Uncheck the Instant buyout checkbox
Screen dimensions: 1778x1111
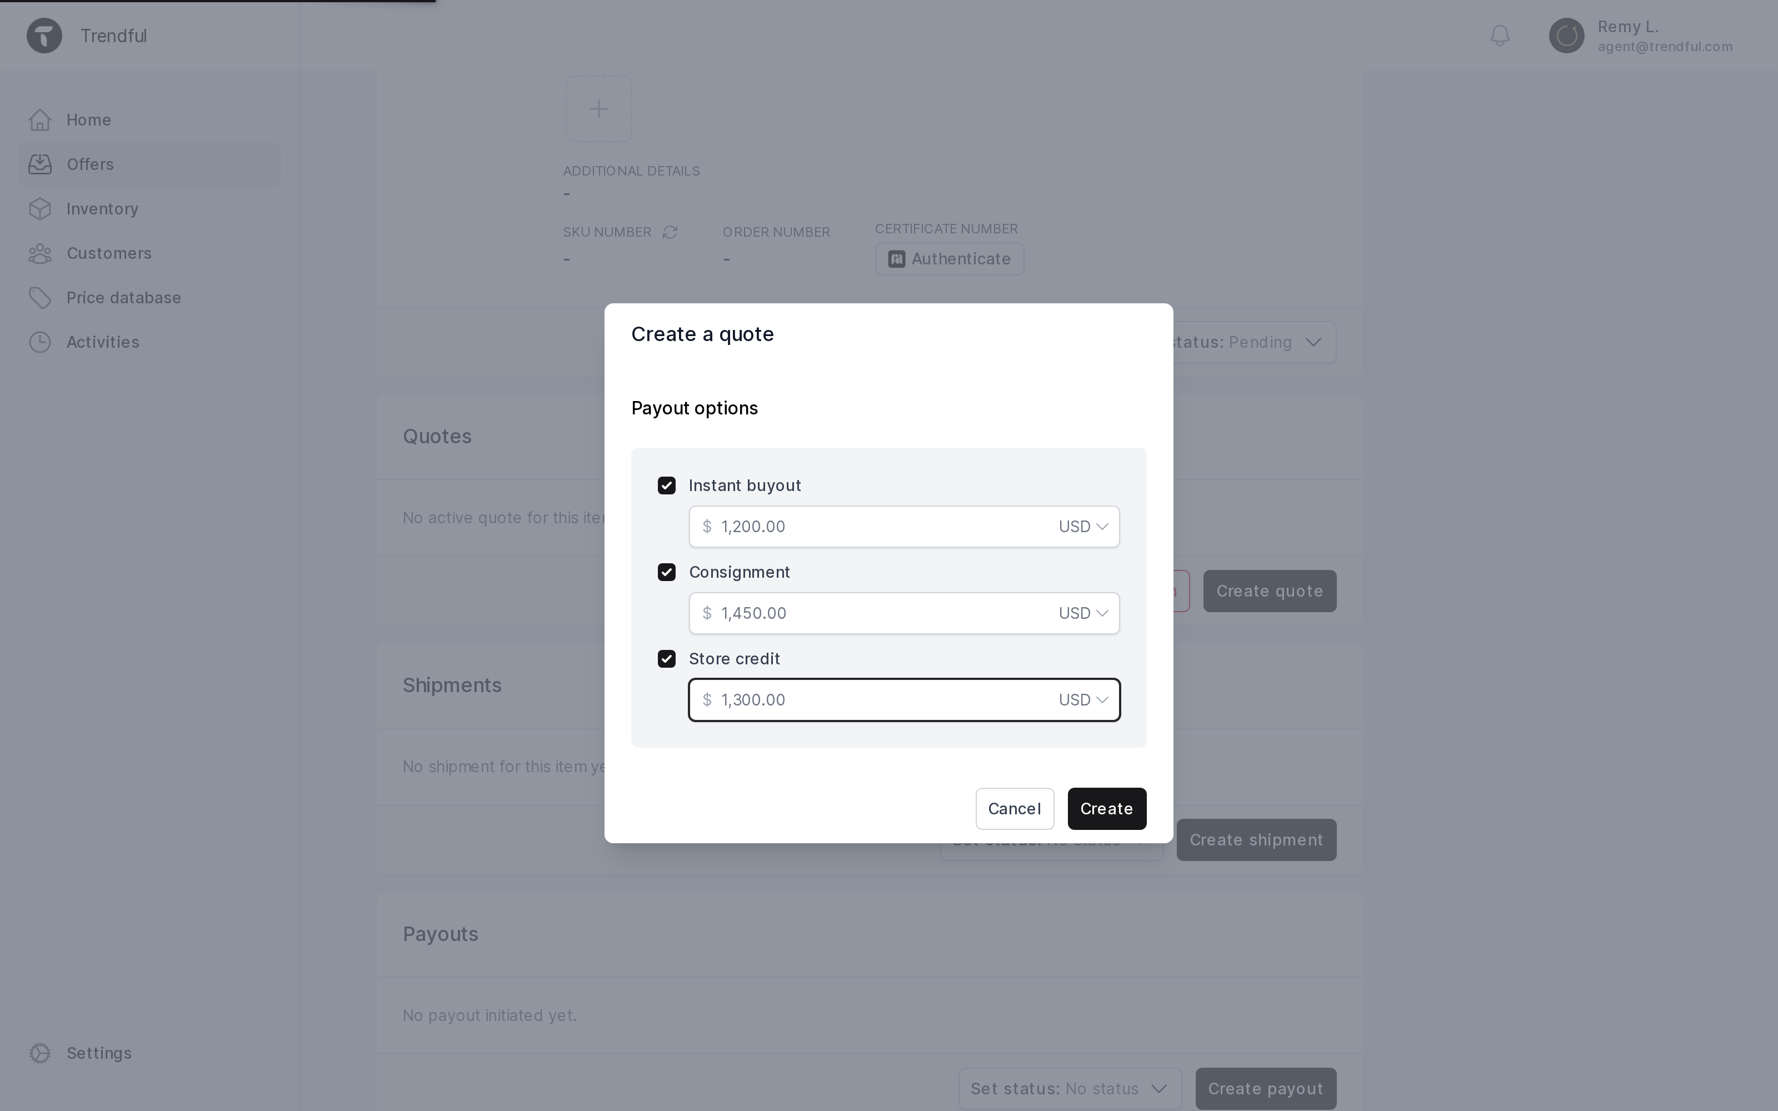(x=666, y=486)
